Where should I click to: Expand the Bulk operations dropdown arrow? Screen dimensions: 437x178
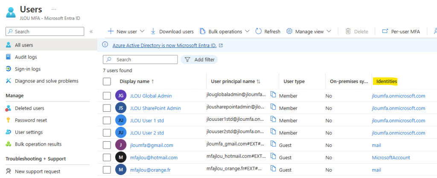pyautogui.click(x=247, y=31)
